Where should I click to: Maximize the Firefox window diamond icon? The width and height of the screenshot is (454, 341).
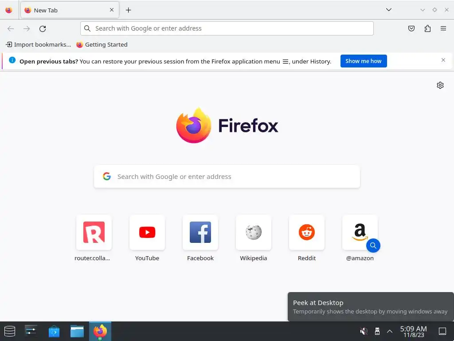click(434, 10)
